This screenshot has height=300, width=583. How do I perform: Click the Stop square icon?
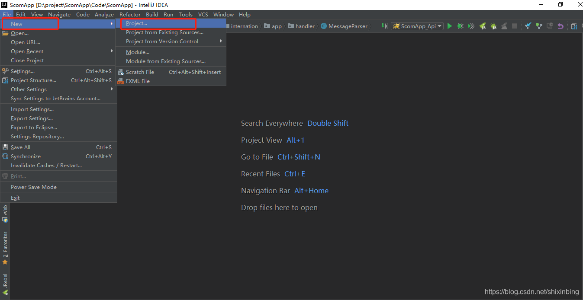tap(515, 26)
